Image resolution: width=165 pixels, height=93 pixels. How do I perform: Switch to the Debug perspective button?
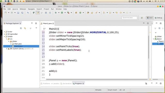point(159,18)
